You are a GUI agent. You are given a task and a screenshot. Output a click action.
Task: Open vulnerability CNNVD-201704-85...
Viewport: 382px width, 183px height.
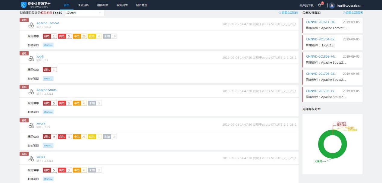(321, 39)
